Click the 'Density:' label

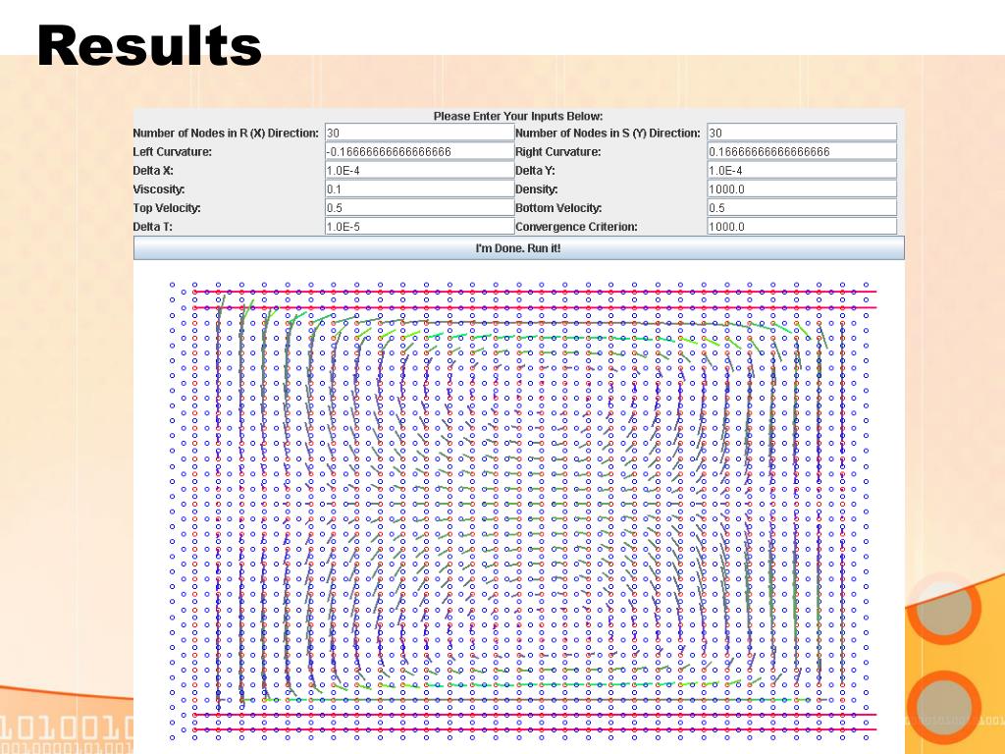click(x=537, y=189)
